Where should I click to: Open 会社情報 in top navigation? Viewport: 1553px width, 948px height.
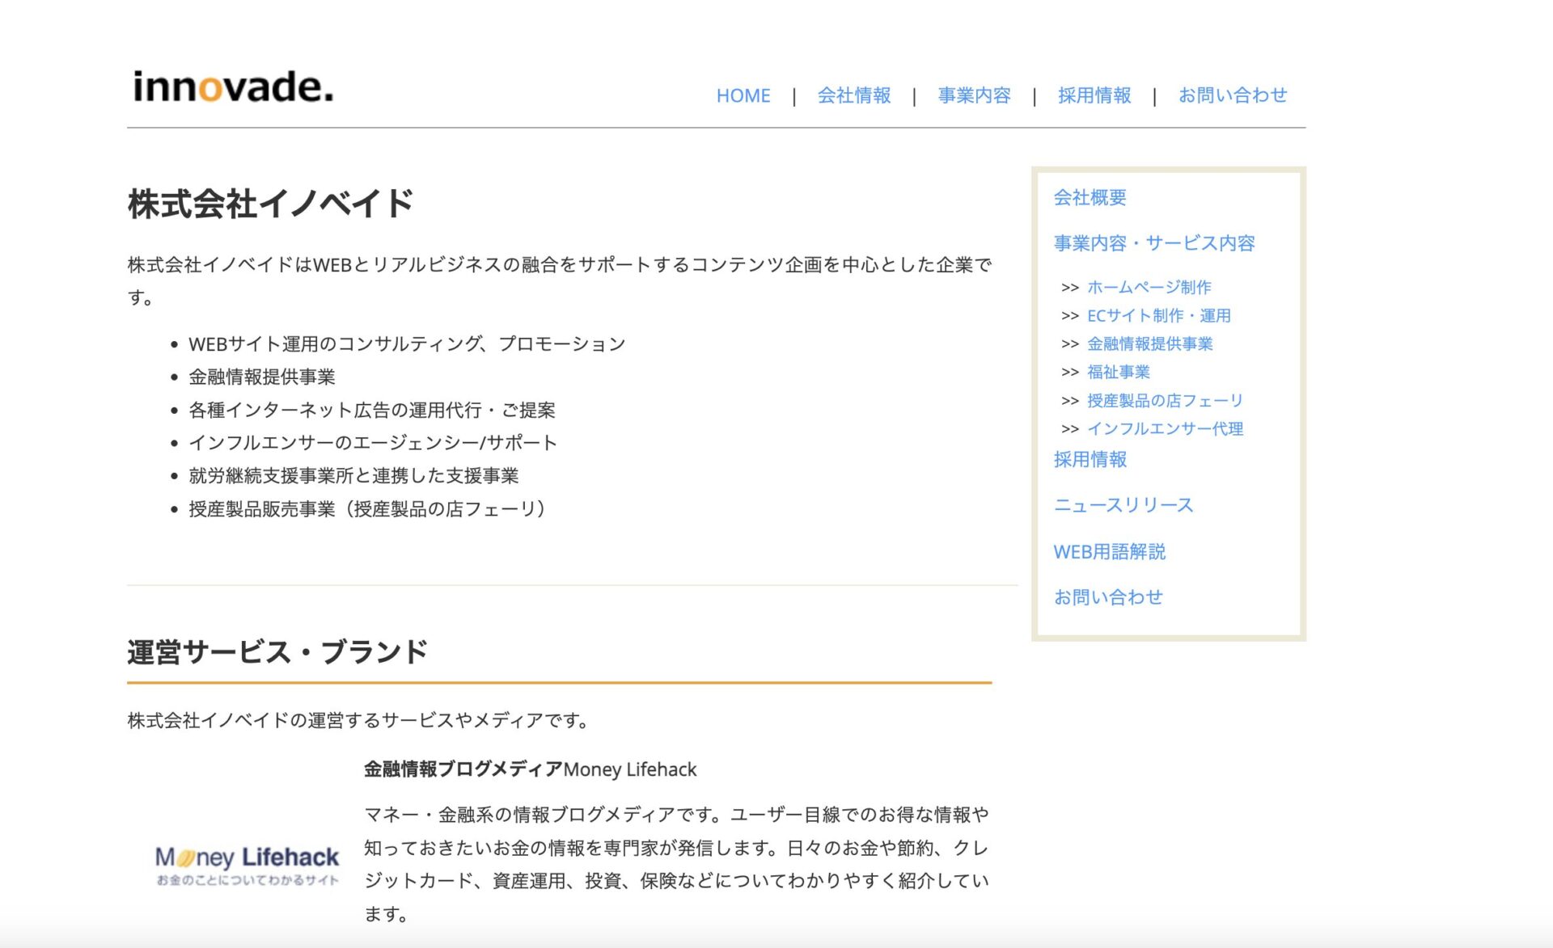click(x=853, y=95)
